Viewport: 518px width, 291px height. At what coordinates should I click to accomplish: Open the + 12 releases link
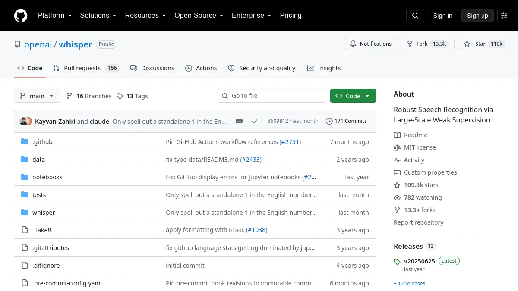409,283
